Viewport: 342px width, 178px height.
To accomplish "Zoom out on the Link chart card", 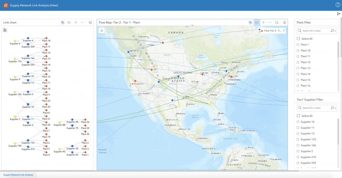I will point(82,22).
